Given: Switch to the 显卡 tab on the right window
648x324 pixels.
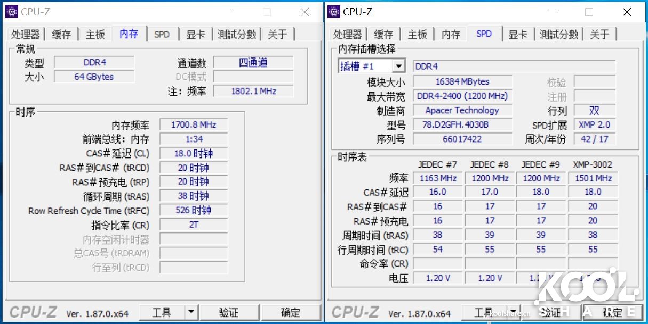Looking at the screenshot, I should point(518,34).
